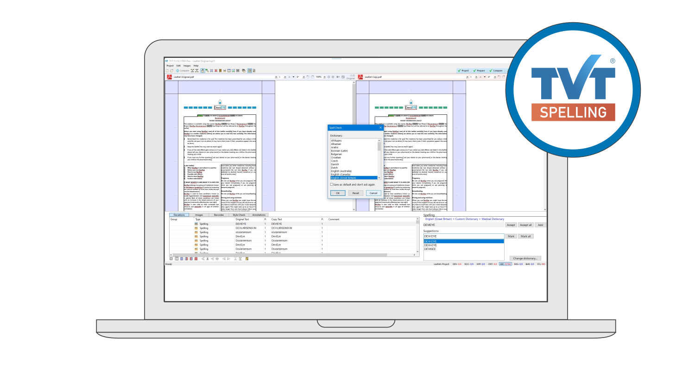Click the first icon in deviations bottom toolbar
This screenshot has height=376, width=695.
(171, 258)
